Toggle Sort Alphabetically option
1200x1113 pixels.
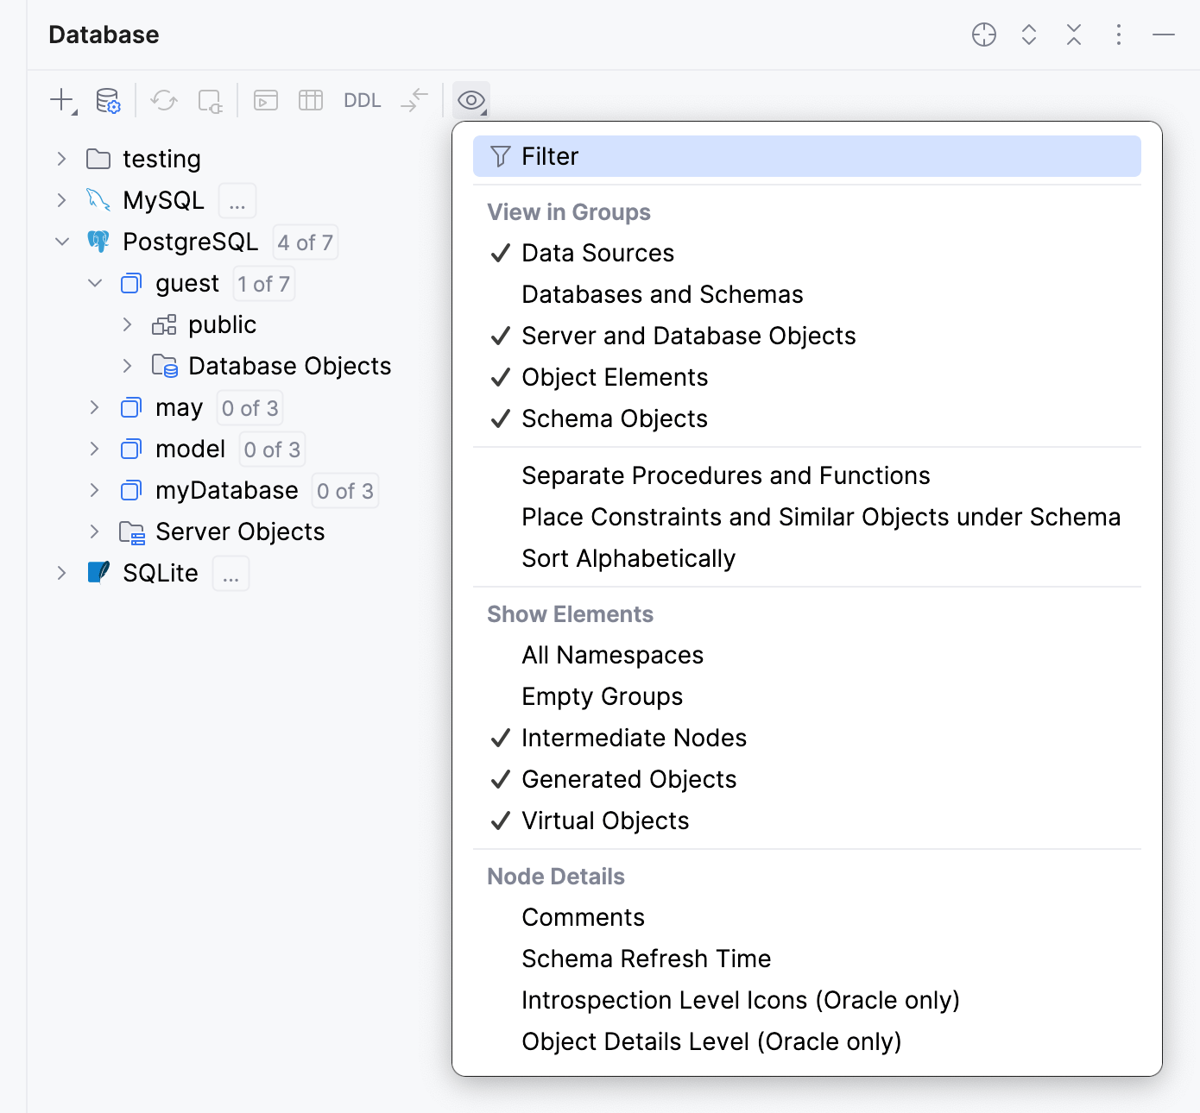click(x=628, y=558)
